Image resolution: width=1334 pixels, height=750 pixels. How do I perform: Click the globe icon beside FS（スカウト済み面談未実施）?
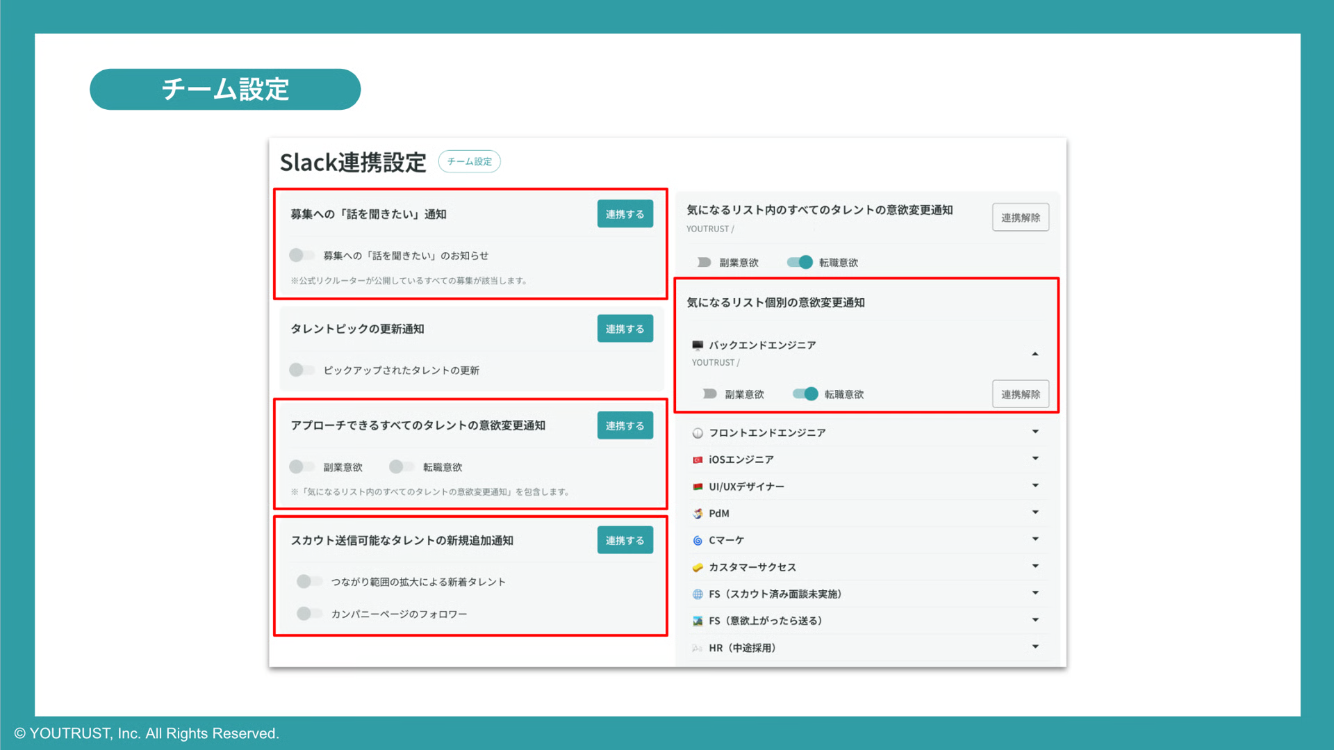pos(697,594)
